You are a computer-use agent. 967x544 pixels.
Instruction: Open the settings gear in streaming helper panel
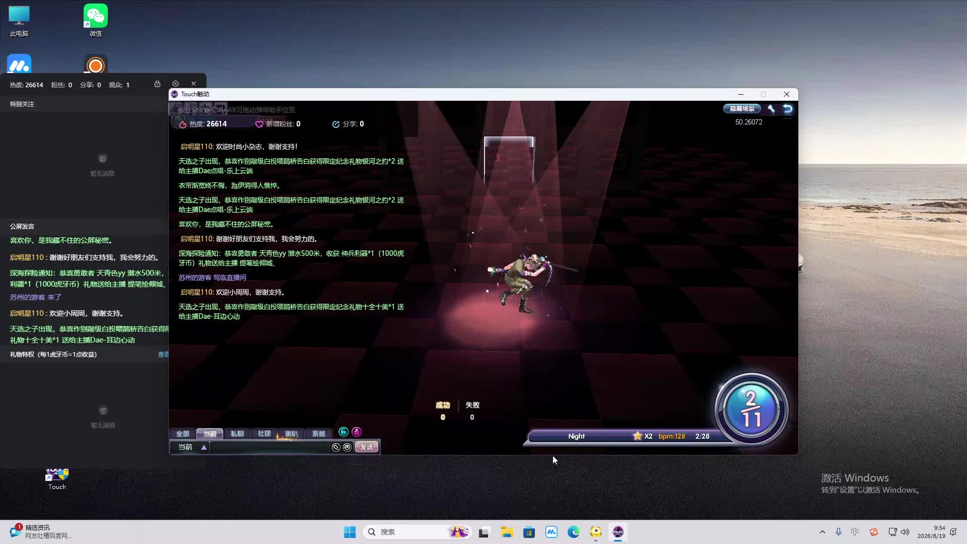175,84
